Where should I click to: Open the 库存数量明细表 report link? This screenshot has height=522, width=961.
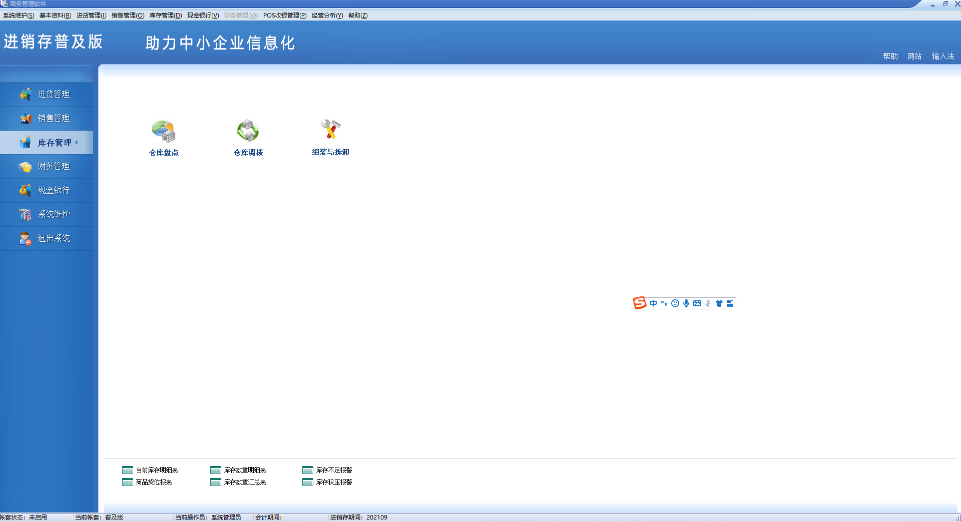[x=245, y=470]
